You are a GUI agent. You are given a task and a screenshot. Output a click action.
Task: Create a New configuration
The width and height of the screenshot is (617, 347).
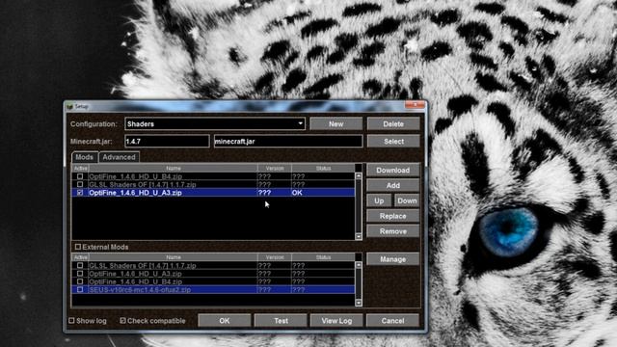335,124
